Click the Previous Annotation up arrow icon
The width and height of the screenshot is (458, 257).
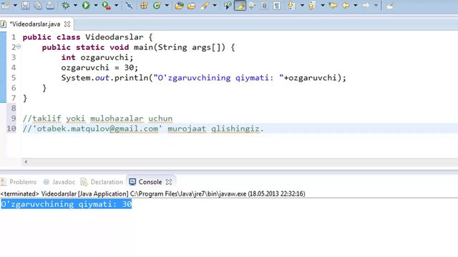(x=312, y=5)
